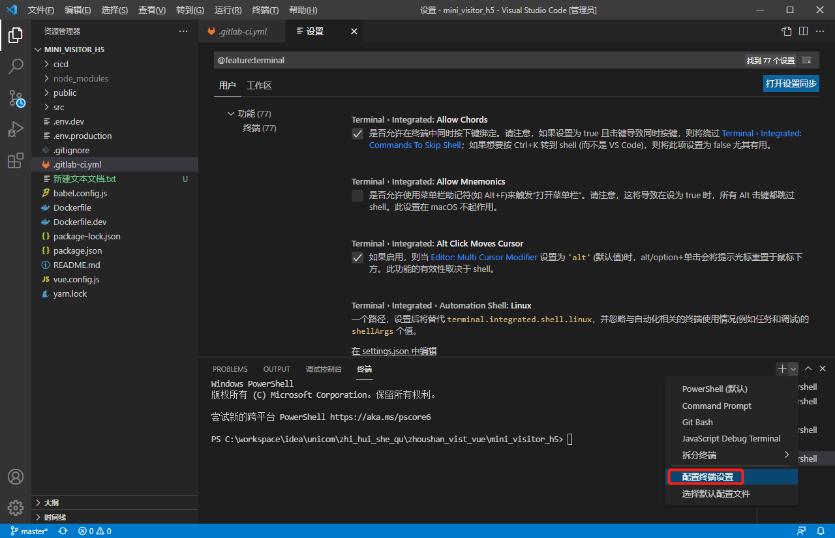
Task: Click the explorer panel more actions ellipsis
Action: pyautogui.click(x=183, y=31)
